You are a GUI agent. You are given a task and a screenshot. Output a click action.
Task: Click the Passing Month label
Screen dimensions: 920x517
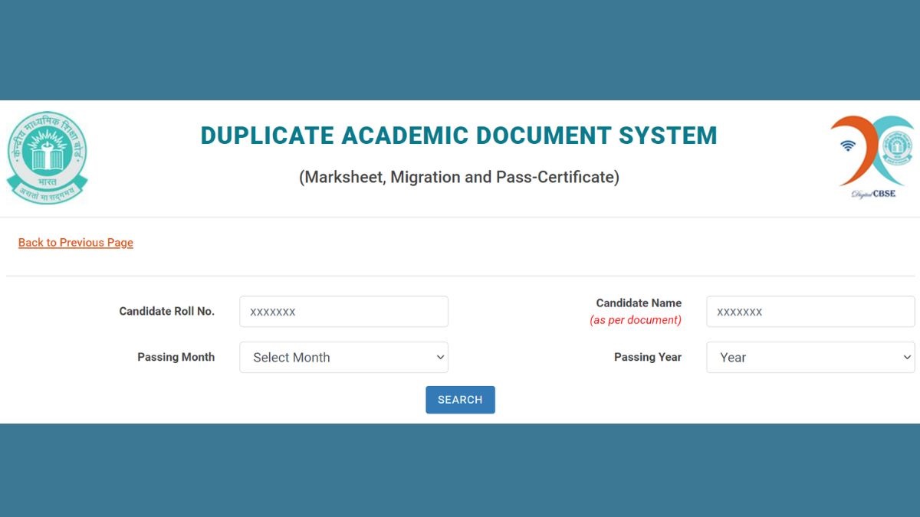(x=176, y=357)
